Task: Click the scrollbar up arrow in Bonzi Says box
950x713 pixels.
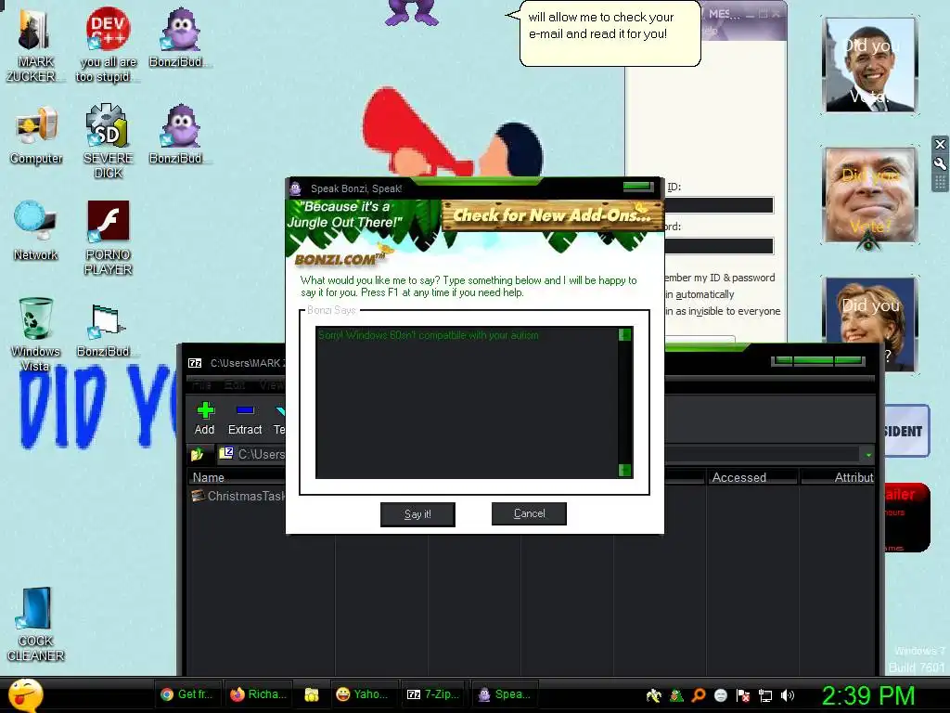Action: pyautogui.click(x=624, y=334)
